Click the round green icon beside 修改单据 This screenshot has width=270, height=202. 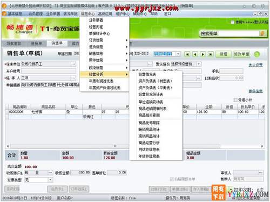(257, 54)
